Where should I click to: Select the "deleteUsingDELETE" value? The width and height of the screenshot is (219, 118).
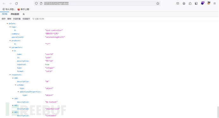(x=55, y=37)
